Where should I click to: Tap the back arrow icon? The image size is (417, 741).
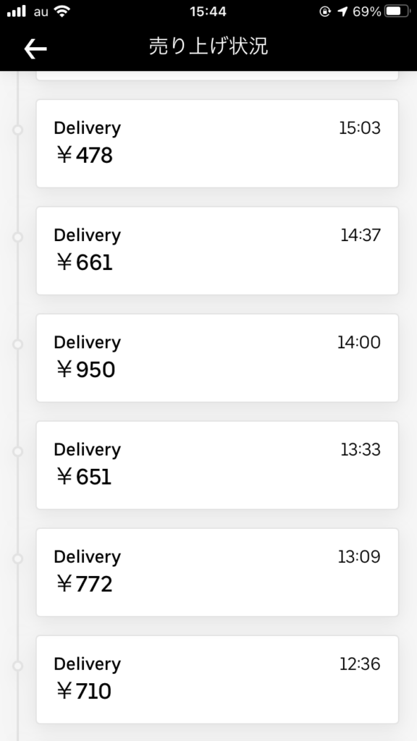35,48
